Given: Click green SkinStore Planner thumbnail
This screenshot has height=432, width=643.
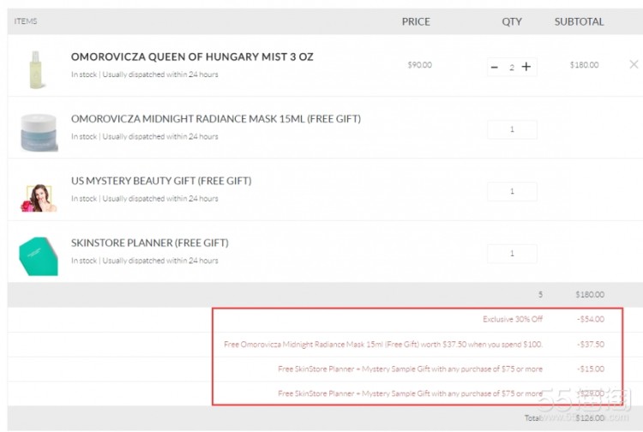Looking at the screenshot, I should pyautogui.click(x=38, y=256).
